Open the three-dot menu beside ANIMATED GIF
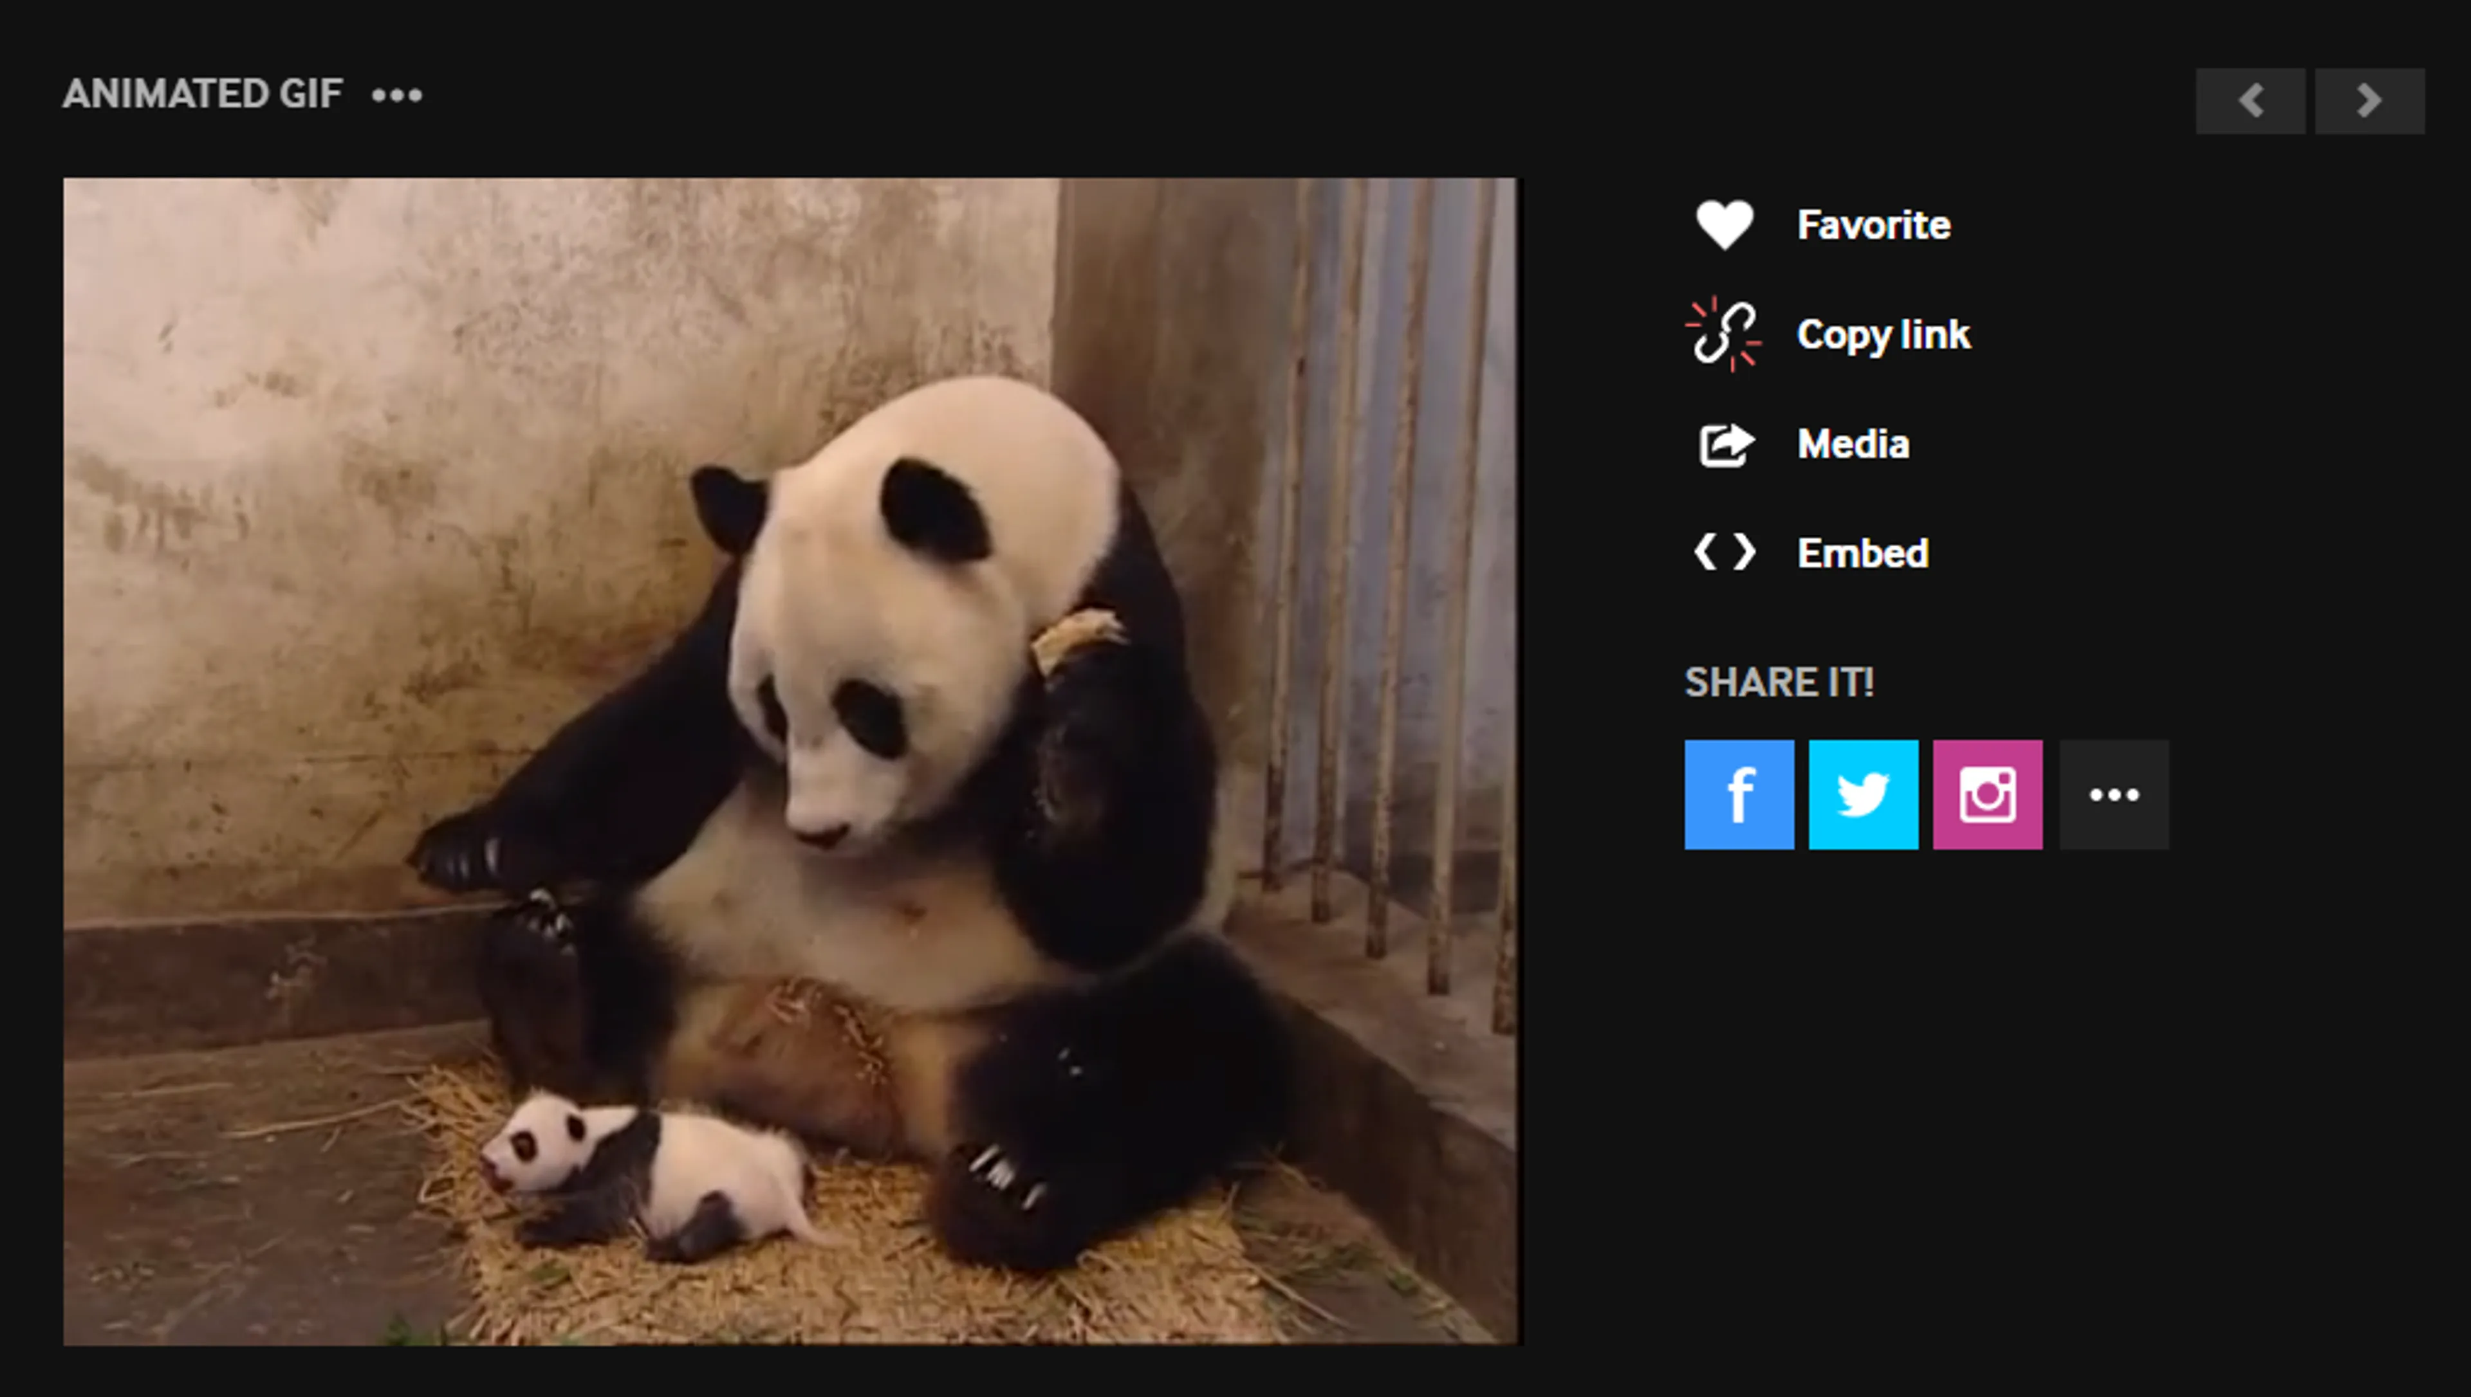 point(396,95)
